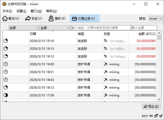Select the date 2026/5/10 18:12
164x120 pixels.
pos(42,87)
